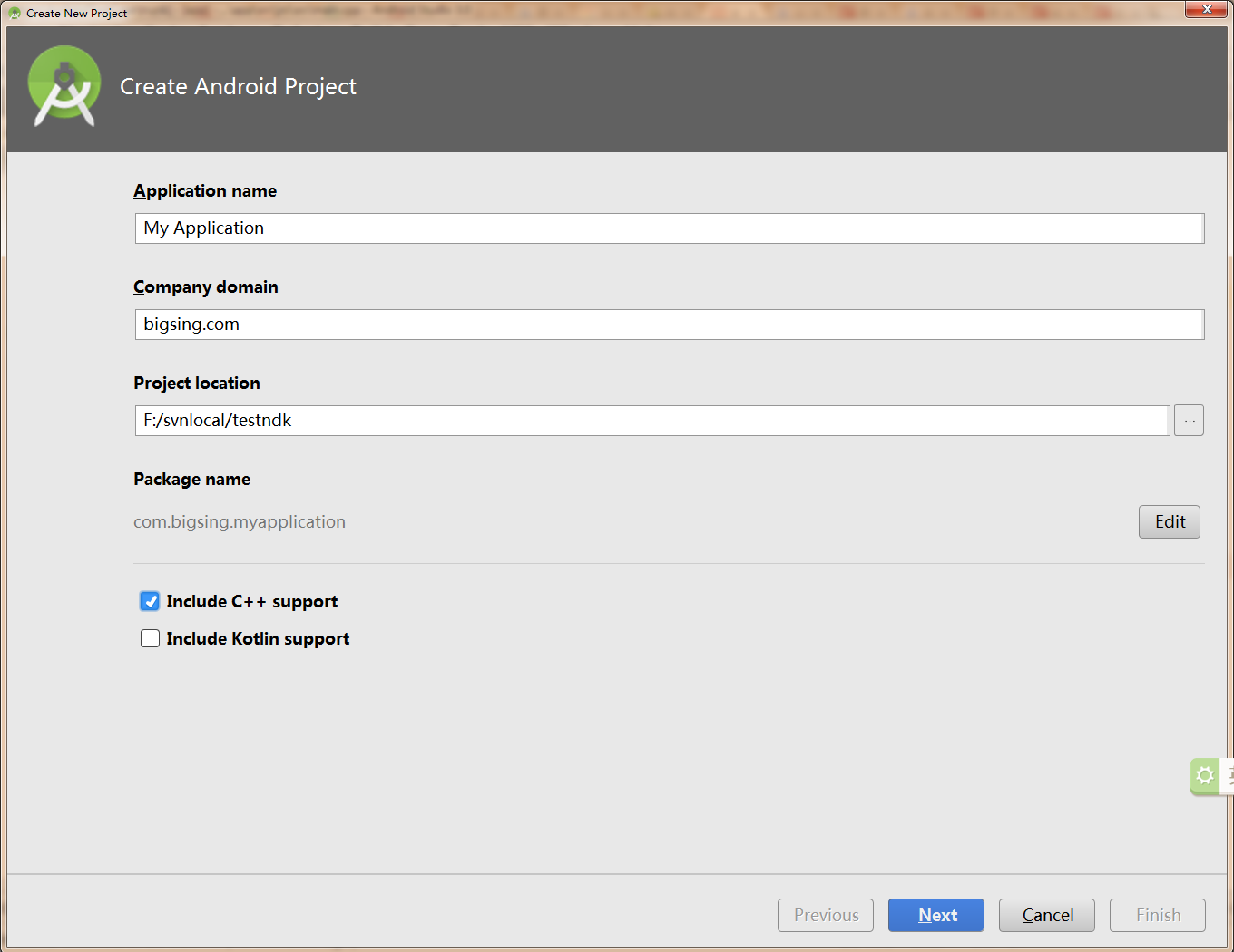Click the Create New Project title bar text
This screenshot has width=1234, height=952.
click(77, 14)
